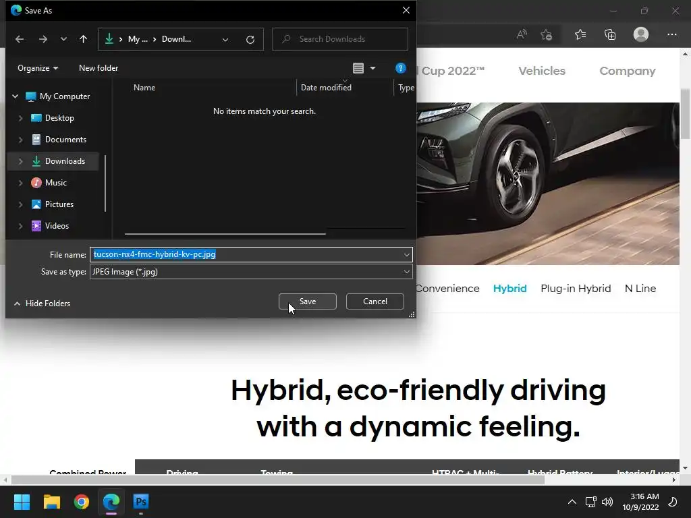Select the Hybrid tab on page
This screenshot has width=691, height=518.
point(510,289)
